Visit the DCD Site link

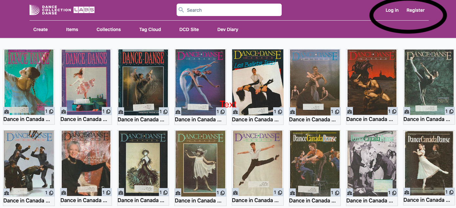[189, 29]
